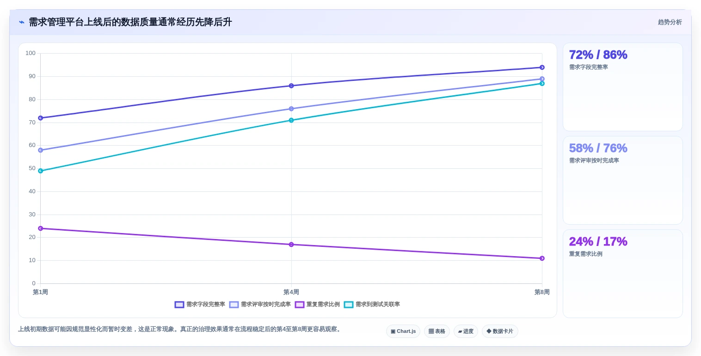Click 重复需求比例 point at 第8周

pyautogui.click(x=542, y=258)
